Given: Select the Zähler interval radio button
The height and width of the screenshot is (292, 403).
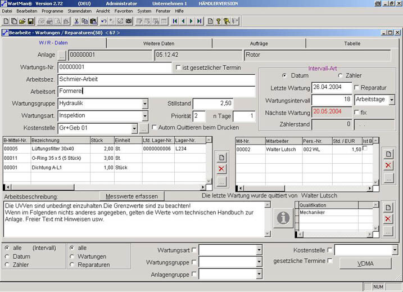Looking at the screenshot, I should 340,75.
